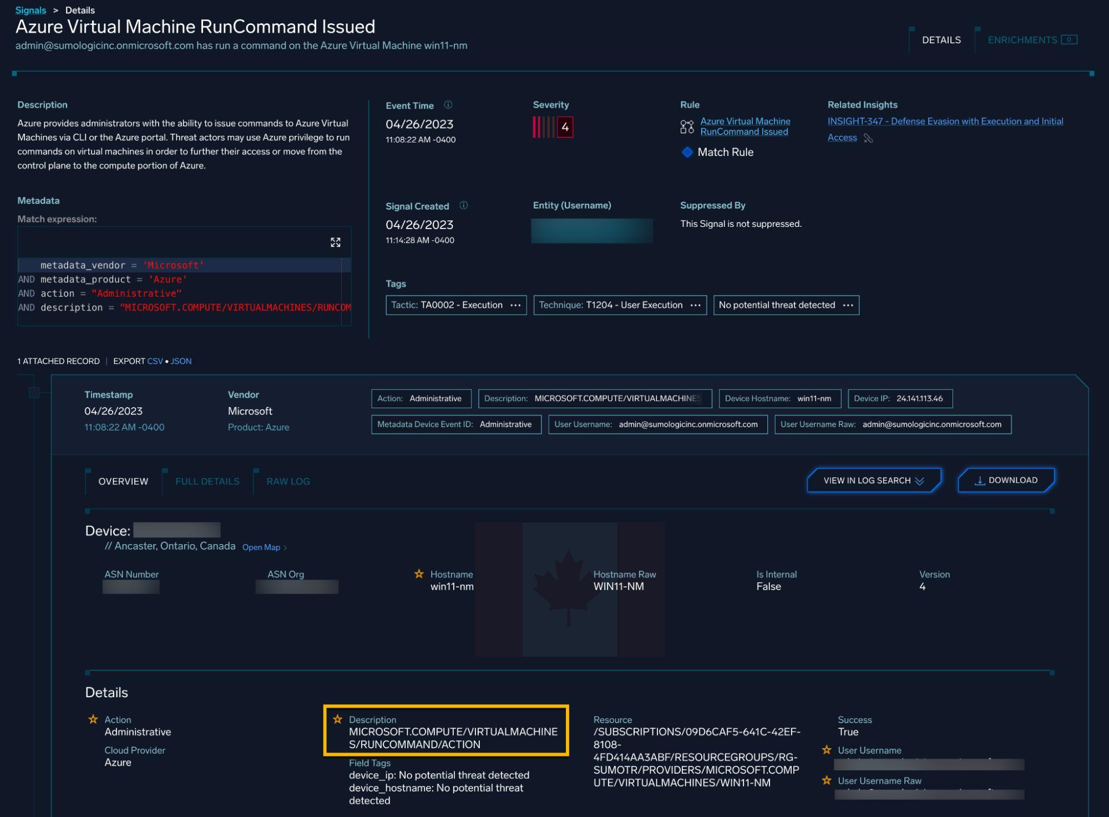Toggle the favorite star on Hostname win11-nm
Image resolution: width=1109 pixels, height=817 pixels.
420,574
